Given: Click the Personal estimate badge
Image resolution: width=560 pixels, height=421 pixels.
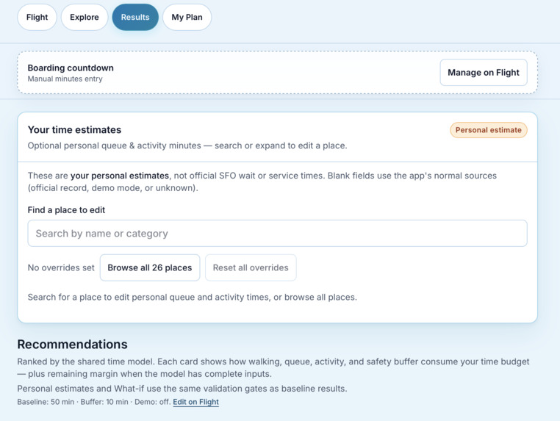Looking at the screenshot, I should point(488,130).
